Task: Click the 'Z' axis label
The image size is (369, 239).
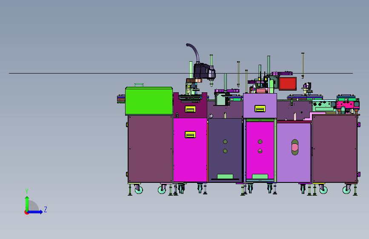Action: (x=46, y=209)
